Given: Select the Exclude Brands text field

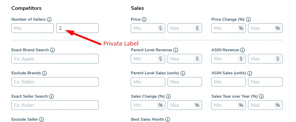Looking at the screenshot, I should coord(55,82).
